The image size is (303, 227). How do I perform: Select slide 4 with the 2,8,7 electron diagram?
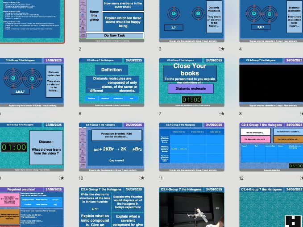click(x=271, y=21)
